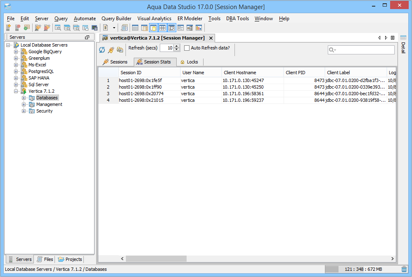Screen dimensions: 412x277
Task: Click the plug icon beside the refresh arrows
Action: point(111,49)
